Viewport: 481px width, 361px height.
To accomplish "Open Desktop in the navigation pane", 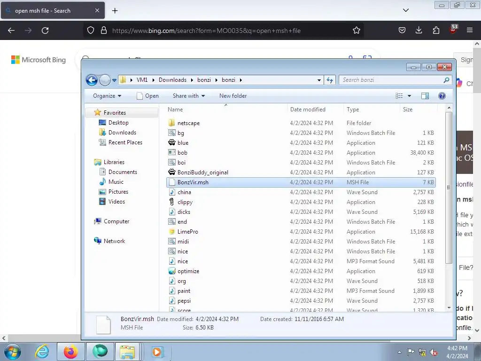I will click(x=118, y=123).
